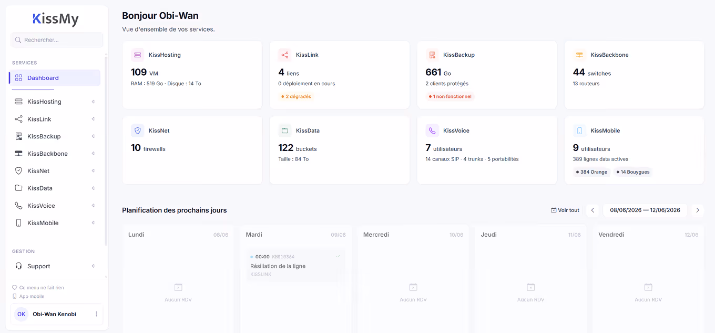Expand the KissNet sidebar submenu arrow
This screenshot has height=333, width=715.
pyautogui.click(x=93, y=171)
